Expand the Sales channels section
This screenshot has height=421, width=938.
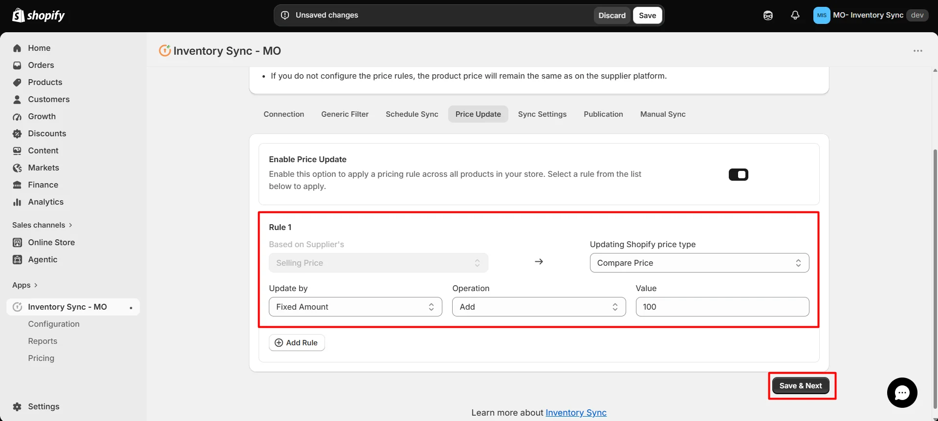click(x=42, y=225)
